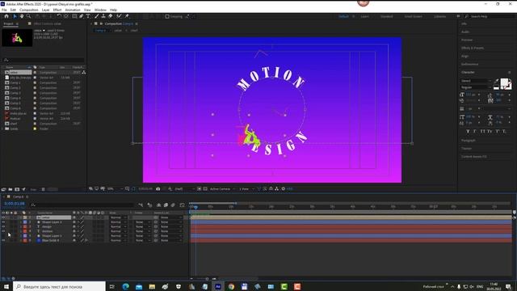Click the Frame Blending icon in timeline
The image size is (517, 291).
(x=166, y=205)
